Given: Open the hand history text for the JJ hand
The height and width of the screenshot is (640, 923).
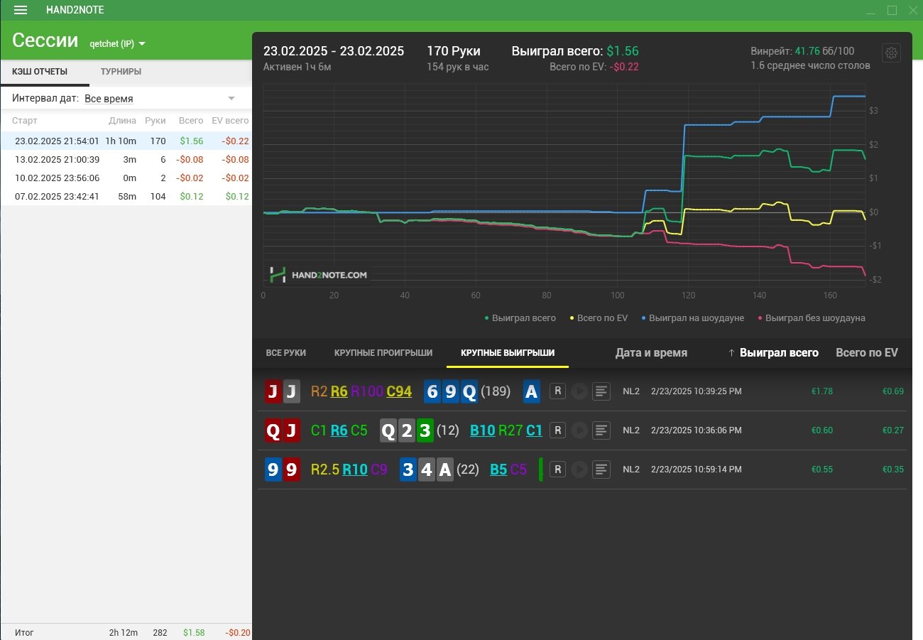Looking at the screenshot, I should 601,391.
